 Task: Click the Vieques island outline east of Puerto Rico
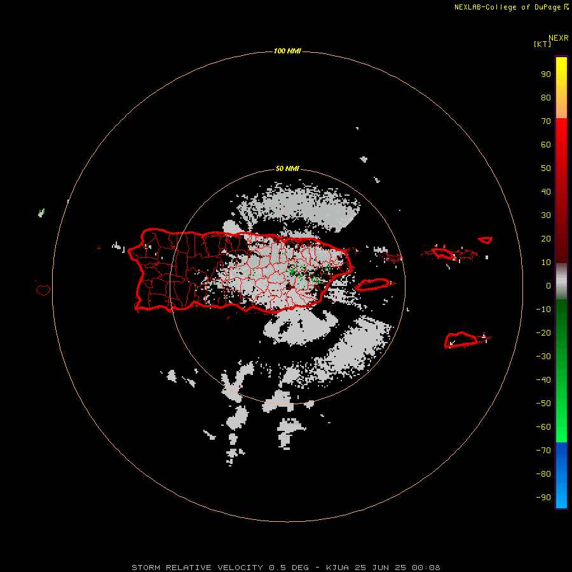point(373,284)
